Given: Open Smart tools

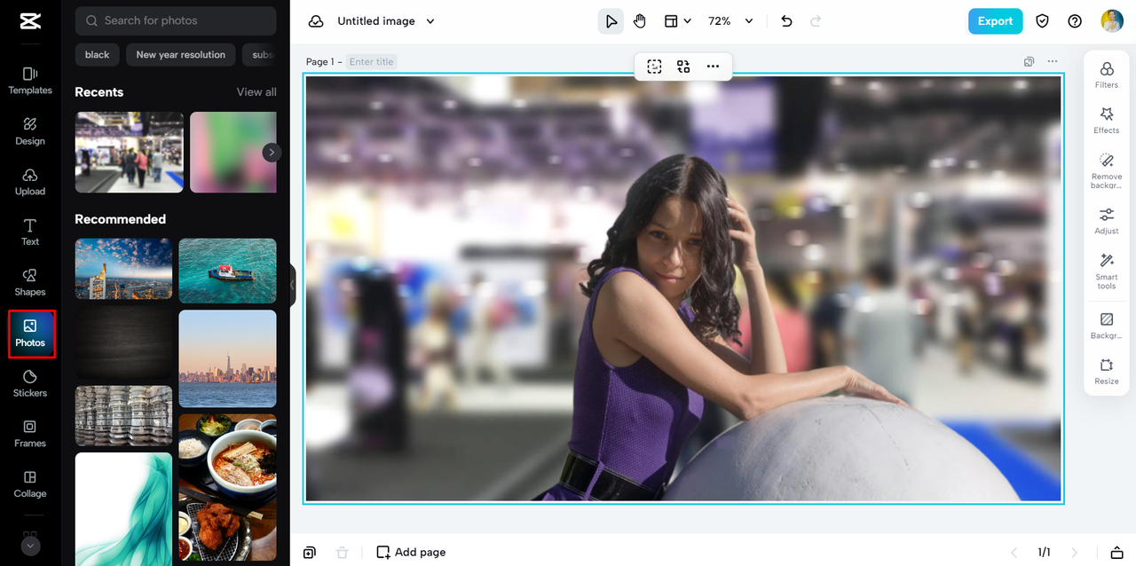Looking at the screenshot, I should click(1107, 271).
